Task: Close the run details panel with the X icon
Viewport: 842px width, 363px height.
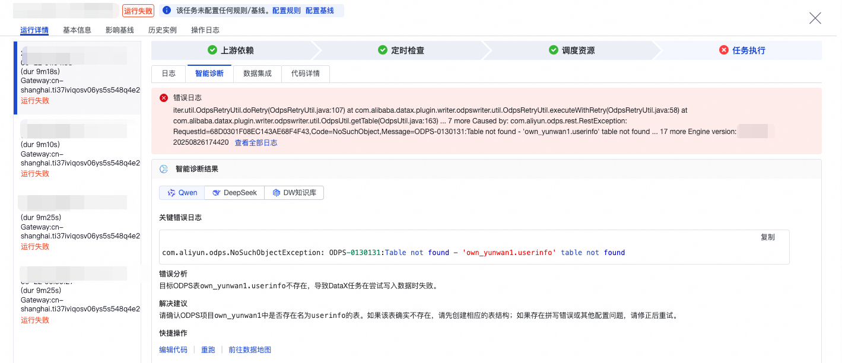Action: (815, 18)
